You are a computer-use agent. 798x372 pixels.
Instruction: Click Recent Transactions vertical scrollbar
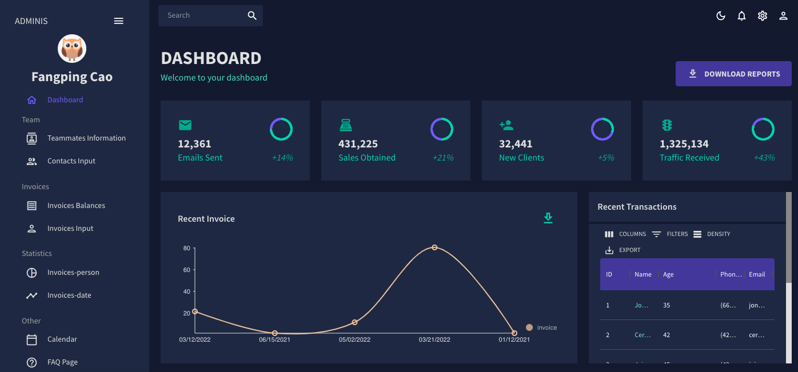[789, 237]
